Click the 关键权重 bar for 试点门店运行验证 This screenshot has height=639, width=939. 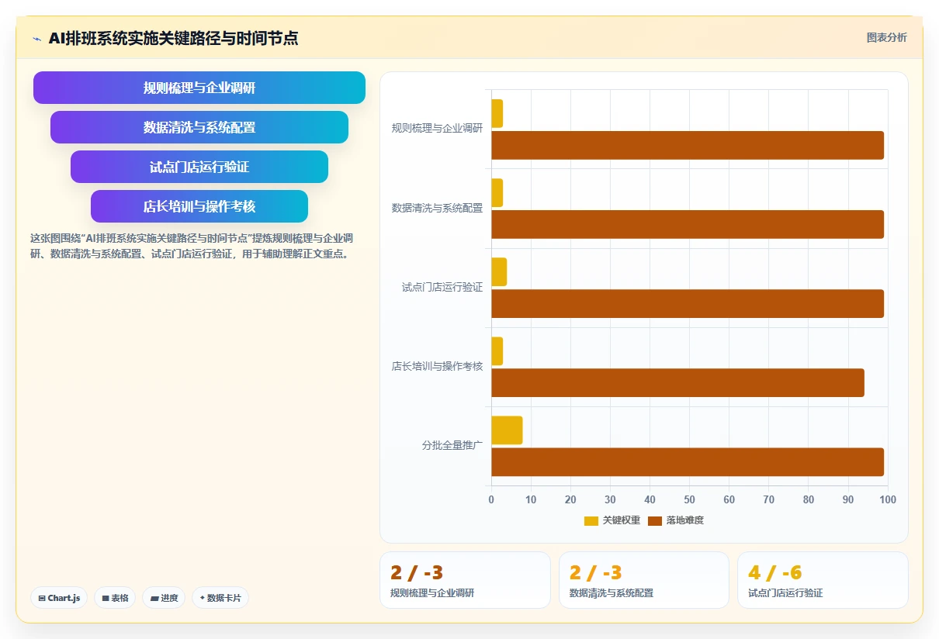coord(499,272)
